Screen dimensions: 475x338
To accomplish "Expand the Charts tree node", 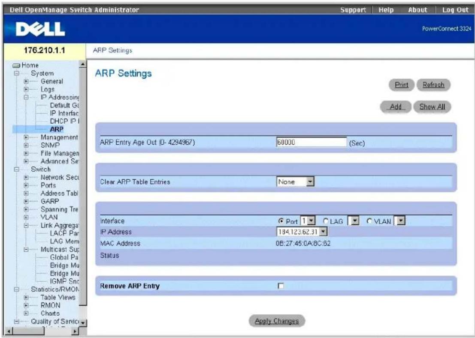I will pyautogui.click(x=26, y=314).
